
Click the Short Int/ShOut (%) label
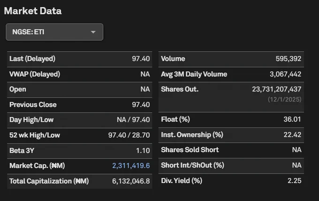(x=192, y=165)
